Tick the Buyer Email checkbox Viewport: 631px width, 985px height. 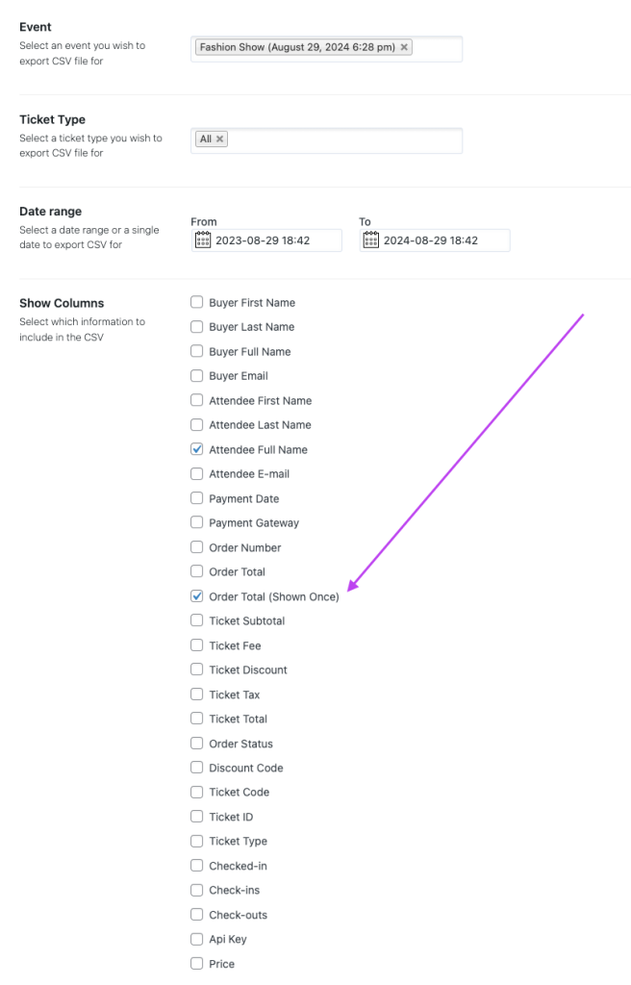coord(197,376)
